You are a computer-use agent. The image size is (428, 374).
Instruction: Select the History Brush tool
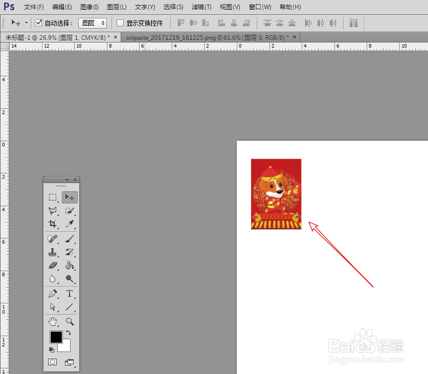[x=70, y=252]
